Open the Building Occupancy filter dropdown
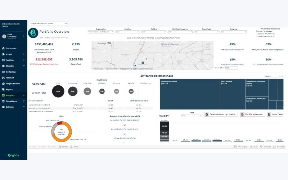 click(180, 32)
